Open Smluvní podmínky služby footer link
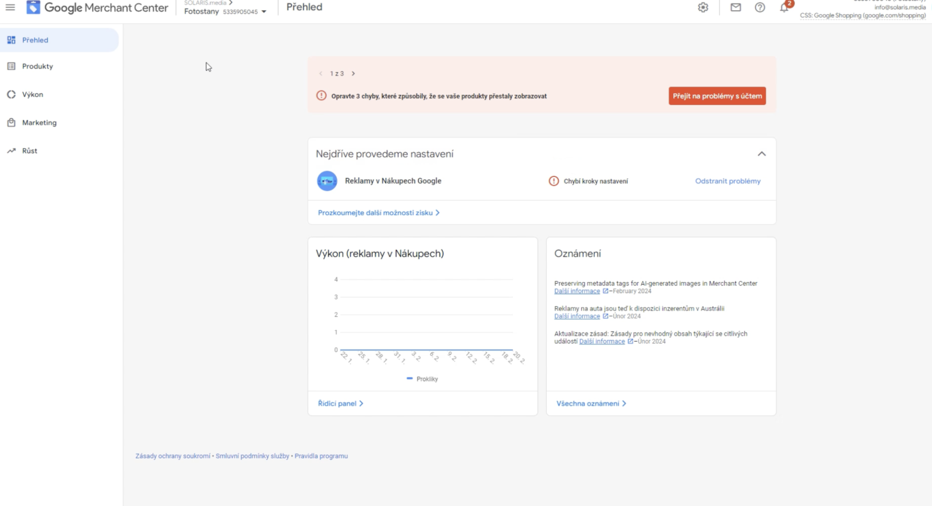The height and width of the screenshot is (506, 932). [x=252, y=456]
